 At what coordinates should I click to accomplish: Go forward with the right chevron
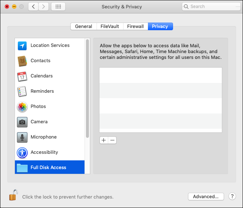click(x=43, y=7)
